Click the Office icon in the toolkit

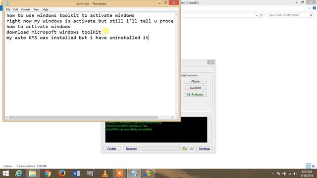(x=185, y=149)
